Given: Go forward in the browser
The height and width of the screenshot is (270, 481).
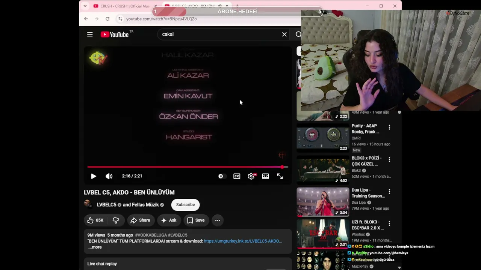Looking at the screenshot, I should pos(97,19).
